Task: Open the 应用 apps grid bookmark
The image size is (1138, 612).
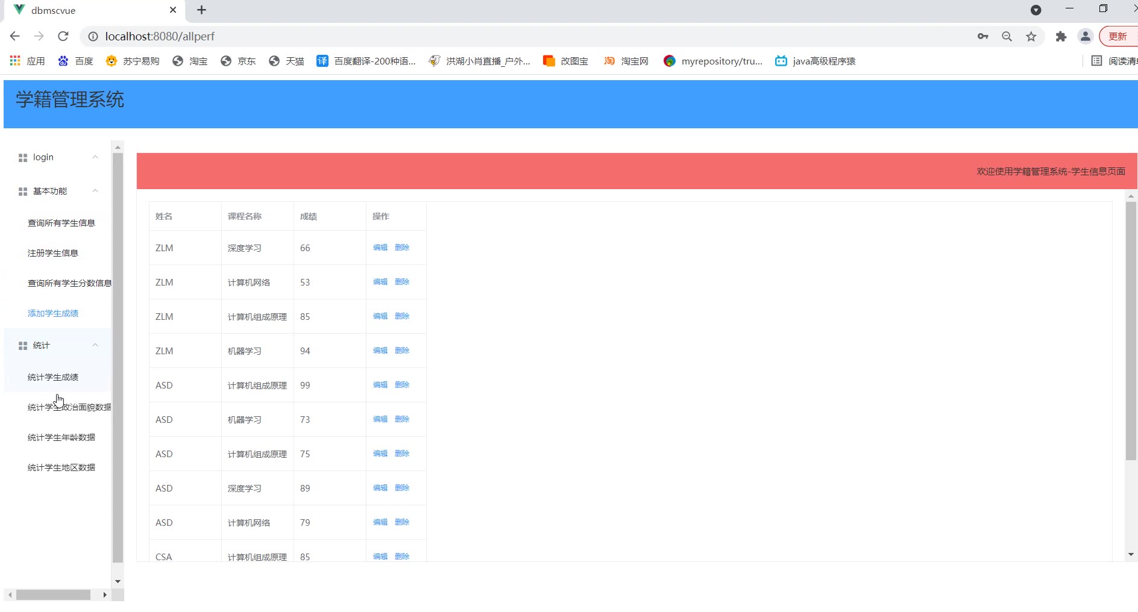Action: pyautogui.click(x=28, y=61)
